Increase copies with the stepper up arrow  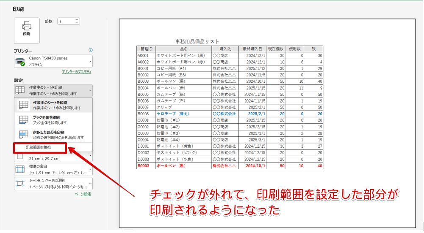77,20
